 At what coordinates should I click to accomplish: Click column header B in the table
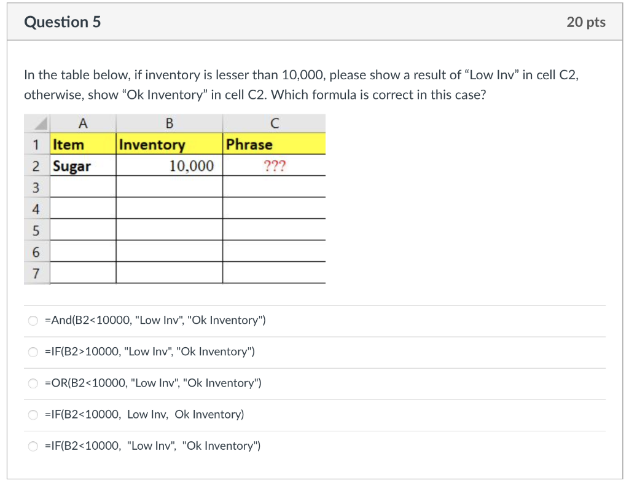coord(168,123)
